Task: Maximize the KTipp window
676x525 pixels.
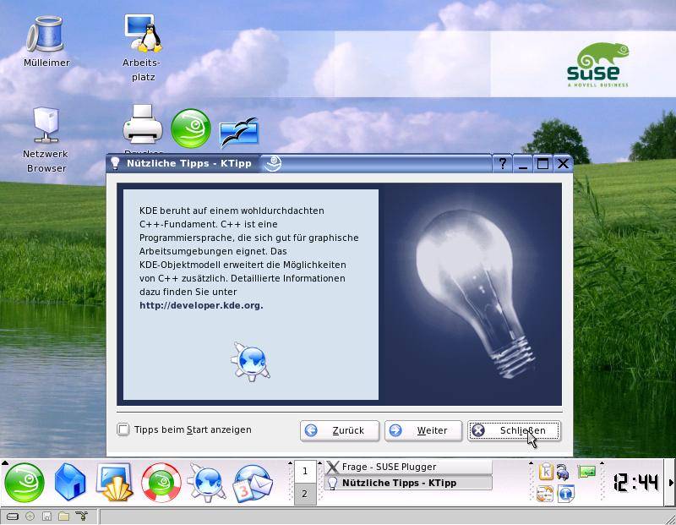Action: (x=542, y=163)
